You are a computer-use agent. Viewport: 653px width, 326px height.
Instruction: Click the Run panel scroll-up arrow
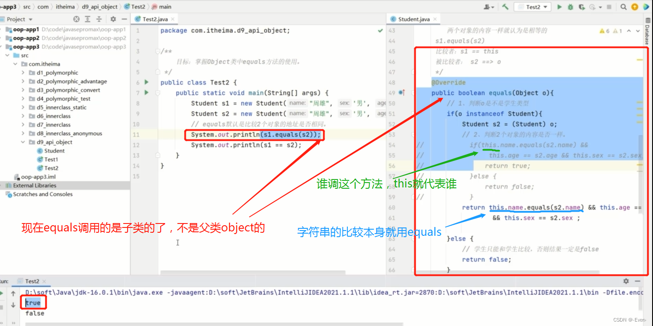point(13,293)
